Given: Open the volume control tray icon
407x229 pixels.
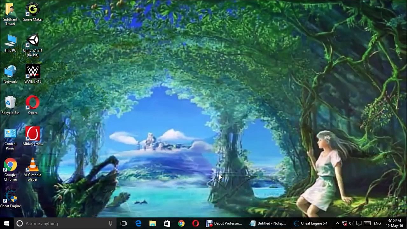Looking at the screenshot, I should click(351, 223).
